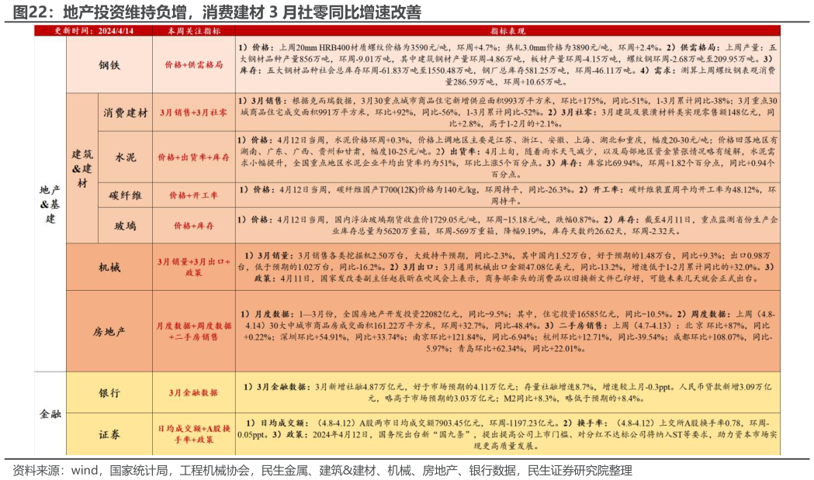Select the '水泥' row label
The image size is (814, 480).
coord(125,157)
